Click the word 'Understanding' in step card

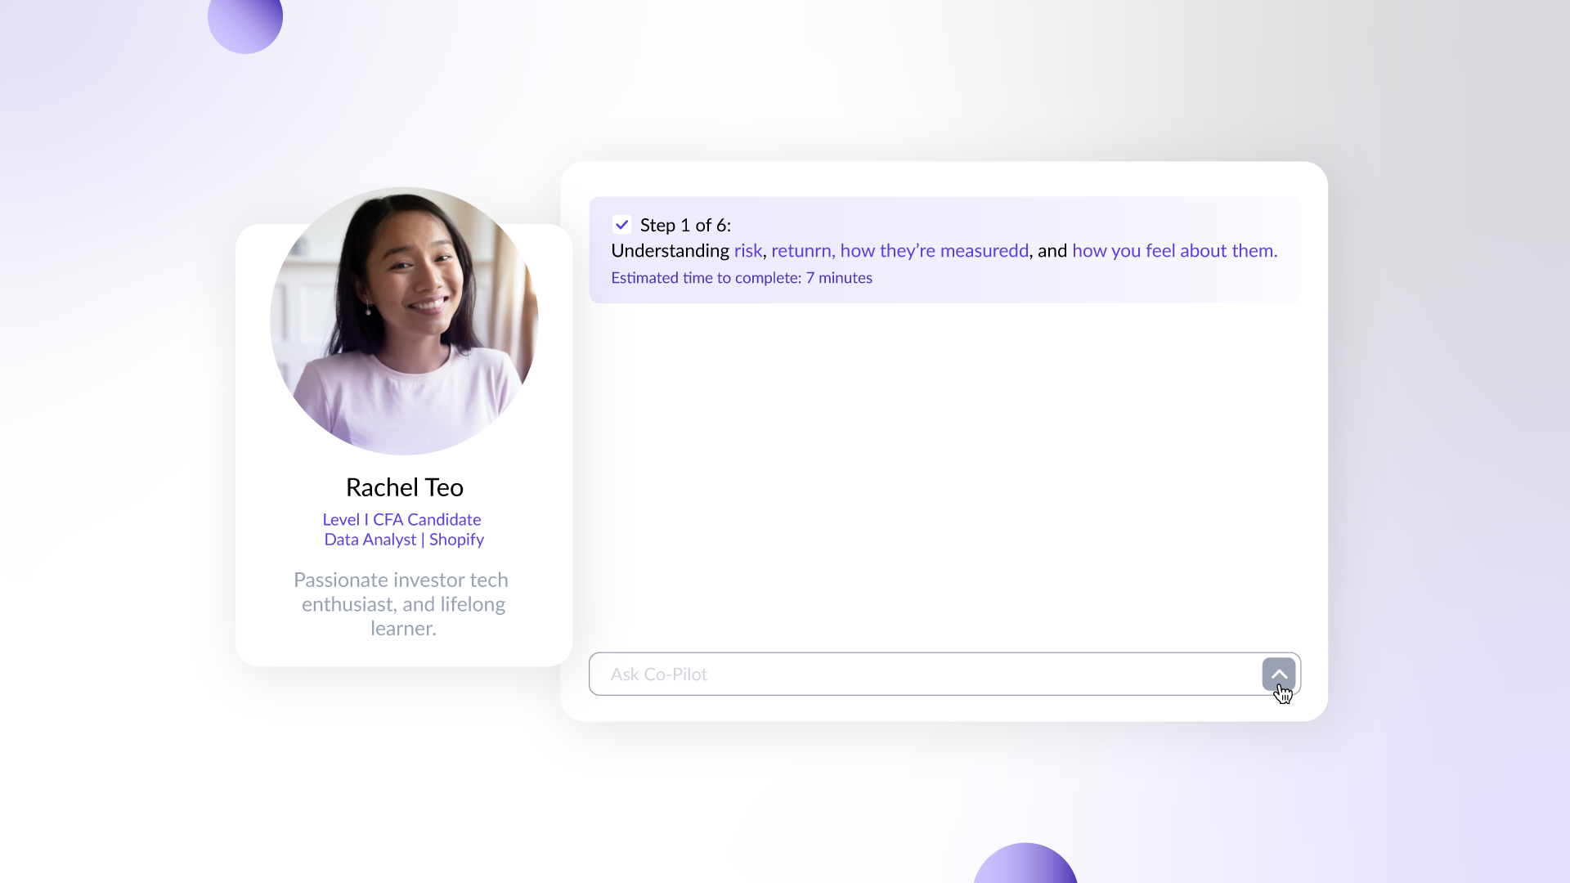[670, 251]
